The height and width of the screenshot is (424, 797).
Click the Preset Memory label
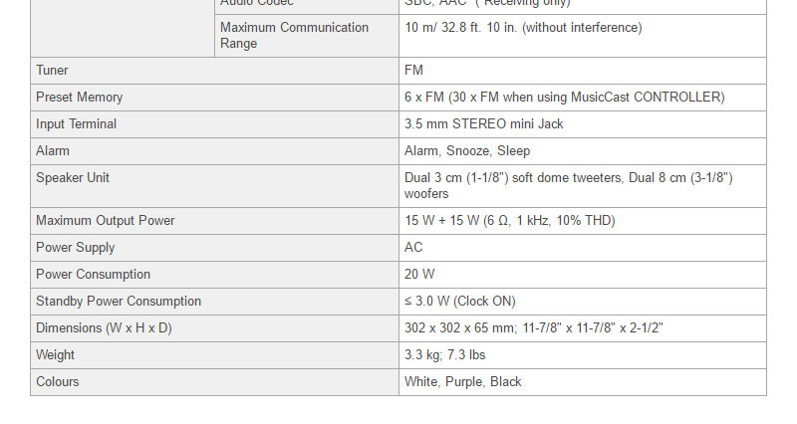click(80, 98)
